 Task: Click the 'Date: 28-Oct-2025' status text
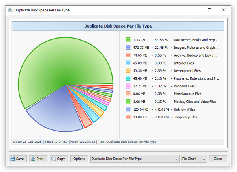tap(27, 142)
